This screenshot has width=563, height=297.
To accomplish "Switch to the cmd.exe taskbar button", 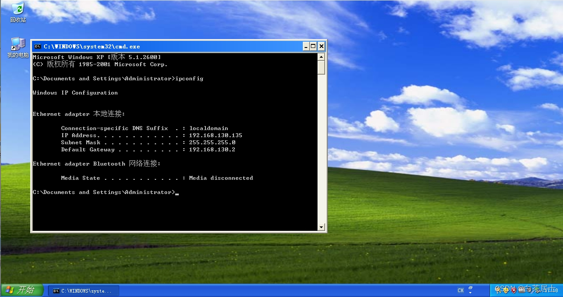I will point(83,291).
